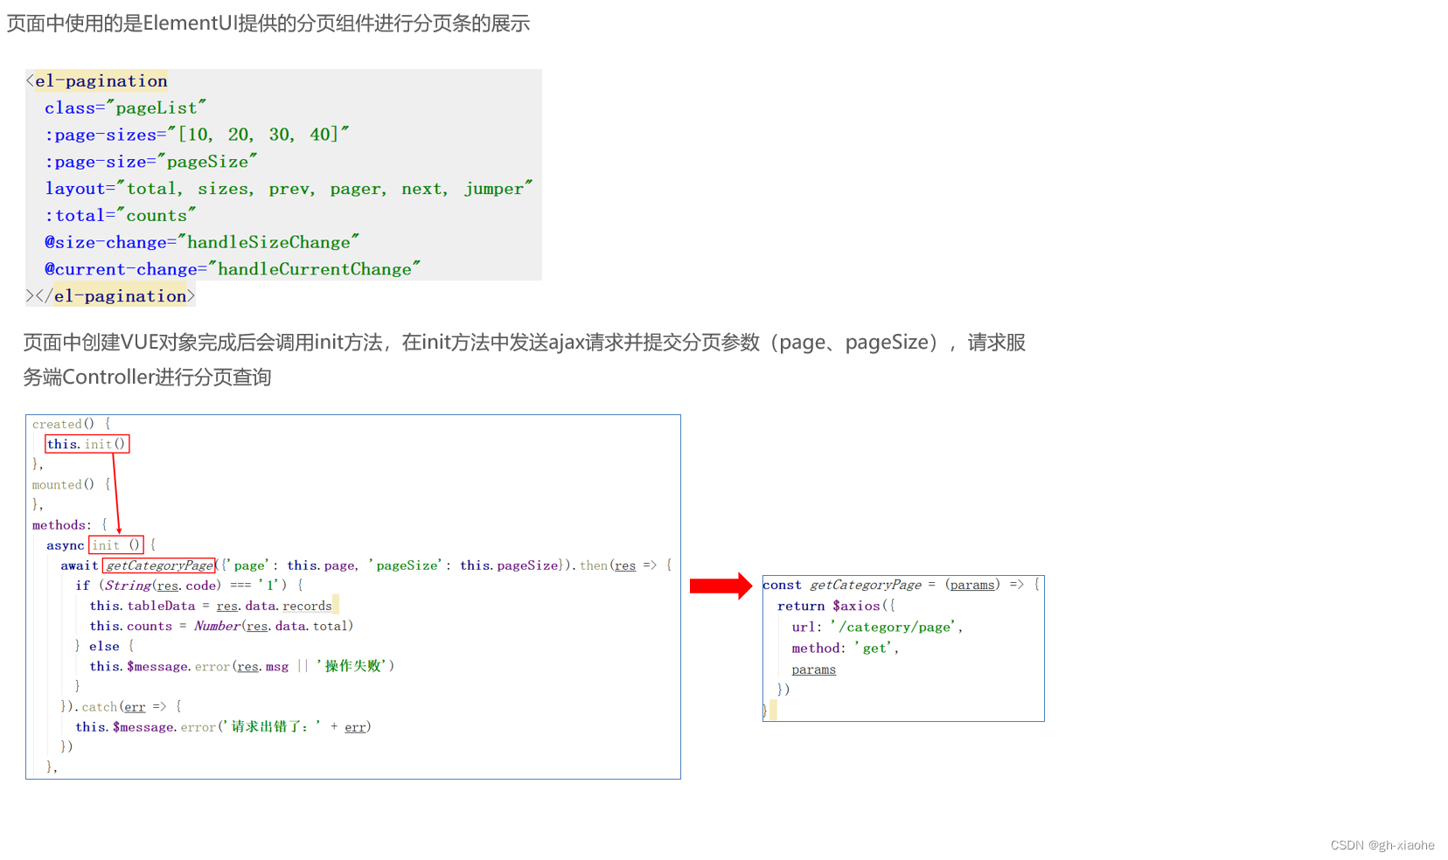Click the getCategoryPage call in the await line
Screen dimensions: 1448x860
point(159,565)
